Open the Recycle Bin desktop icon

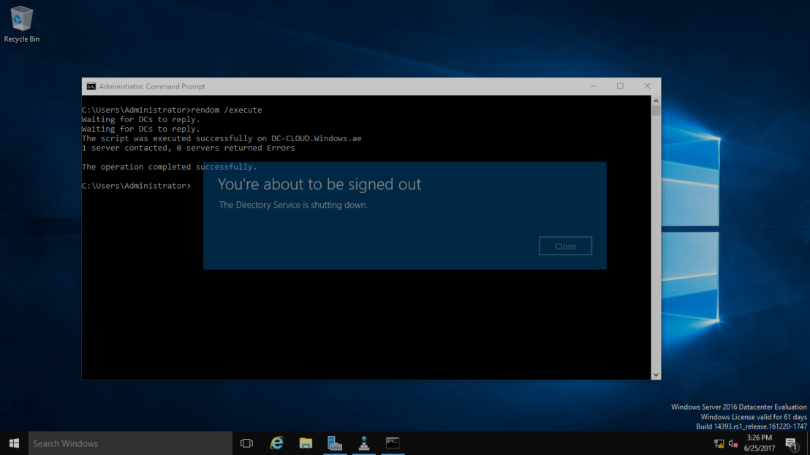click(21, 24)
